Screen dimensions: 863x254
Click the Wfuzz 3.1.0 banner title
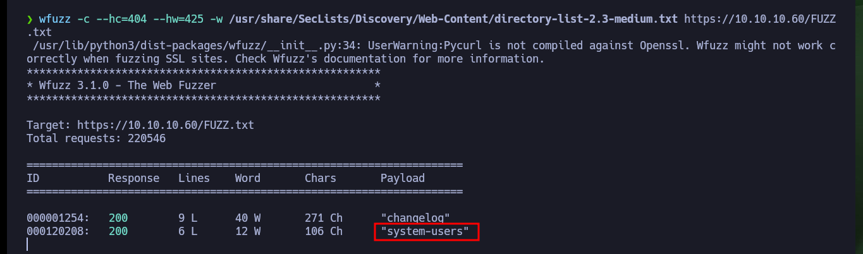128,85
